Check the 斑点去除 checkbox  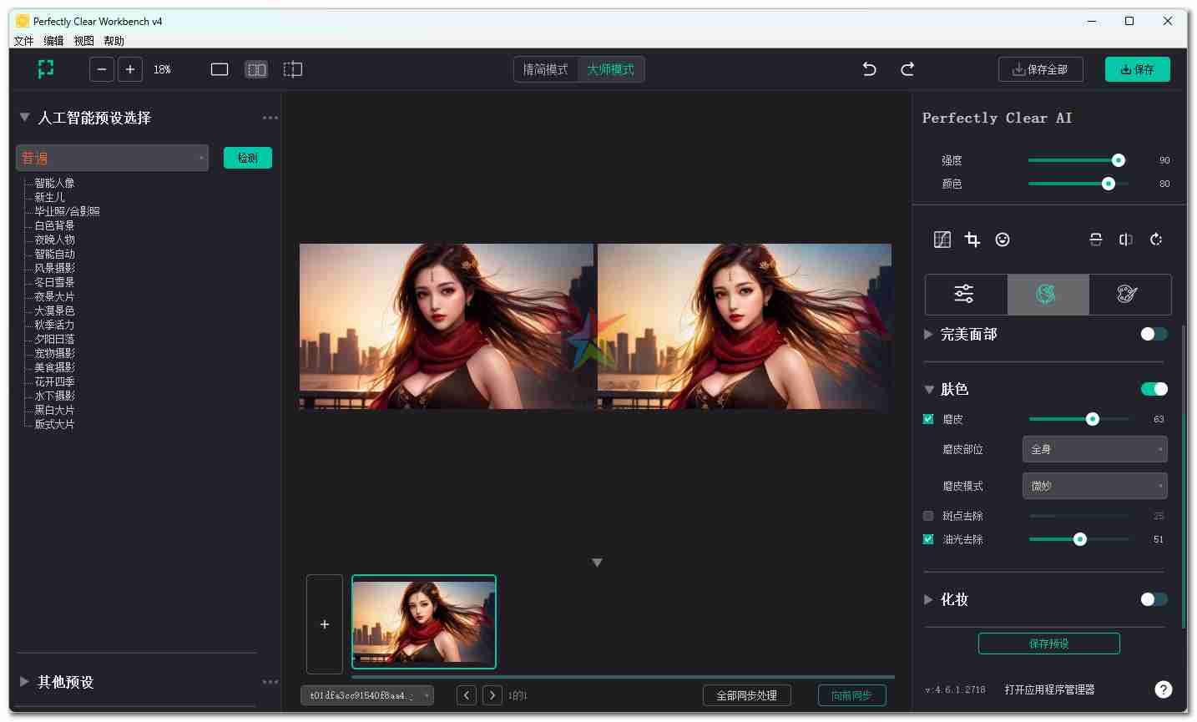(928, 516)
